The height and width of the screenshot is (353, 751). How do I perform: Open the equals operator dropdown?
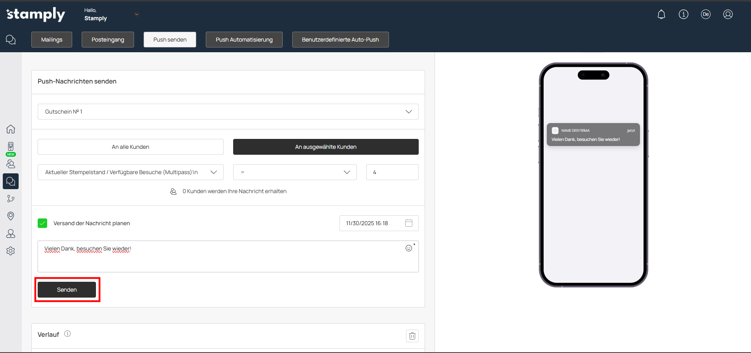coord(295,172)
